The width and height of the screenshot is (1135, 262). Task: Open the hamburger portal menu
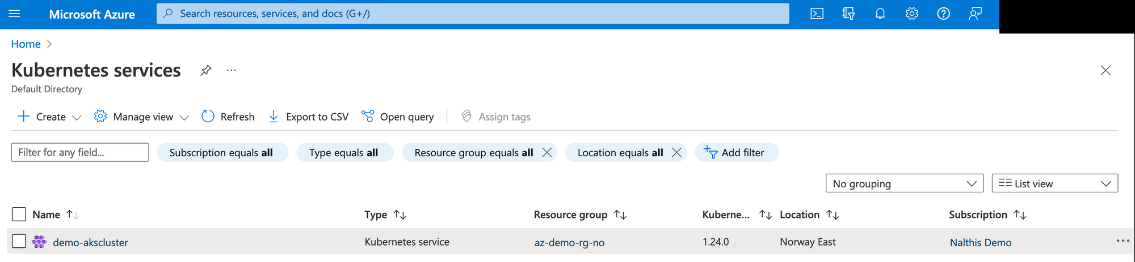point(15,14)
